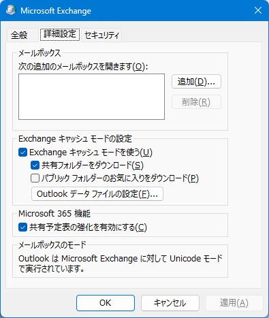
Task: Click inside the additional mailboxes list box
Action: 91,97
